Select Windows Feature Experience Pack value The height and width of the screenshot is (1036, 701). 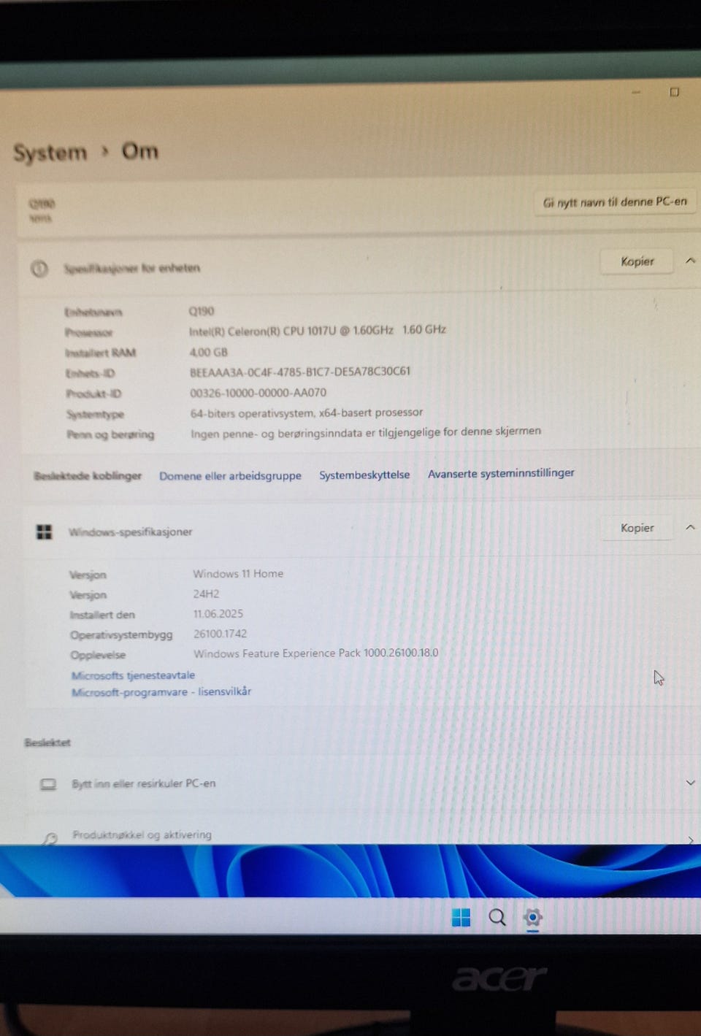(x=316, y=653)
